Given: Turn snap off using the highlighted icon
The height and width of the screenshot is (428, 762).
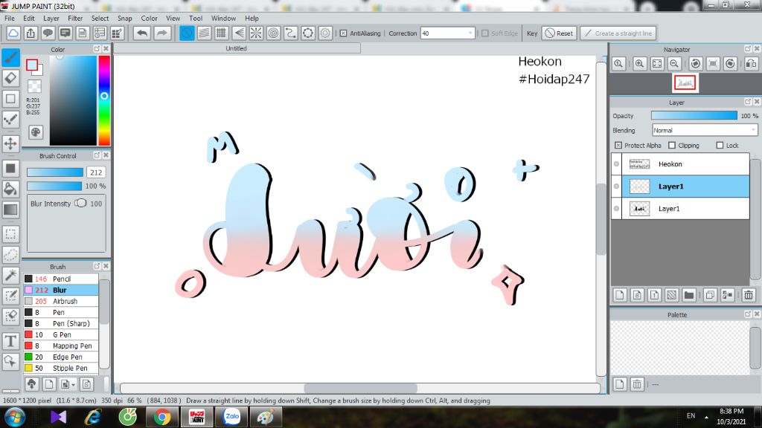Looking at the screenshot, I should tap(187, 33).
